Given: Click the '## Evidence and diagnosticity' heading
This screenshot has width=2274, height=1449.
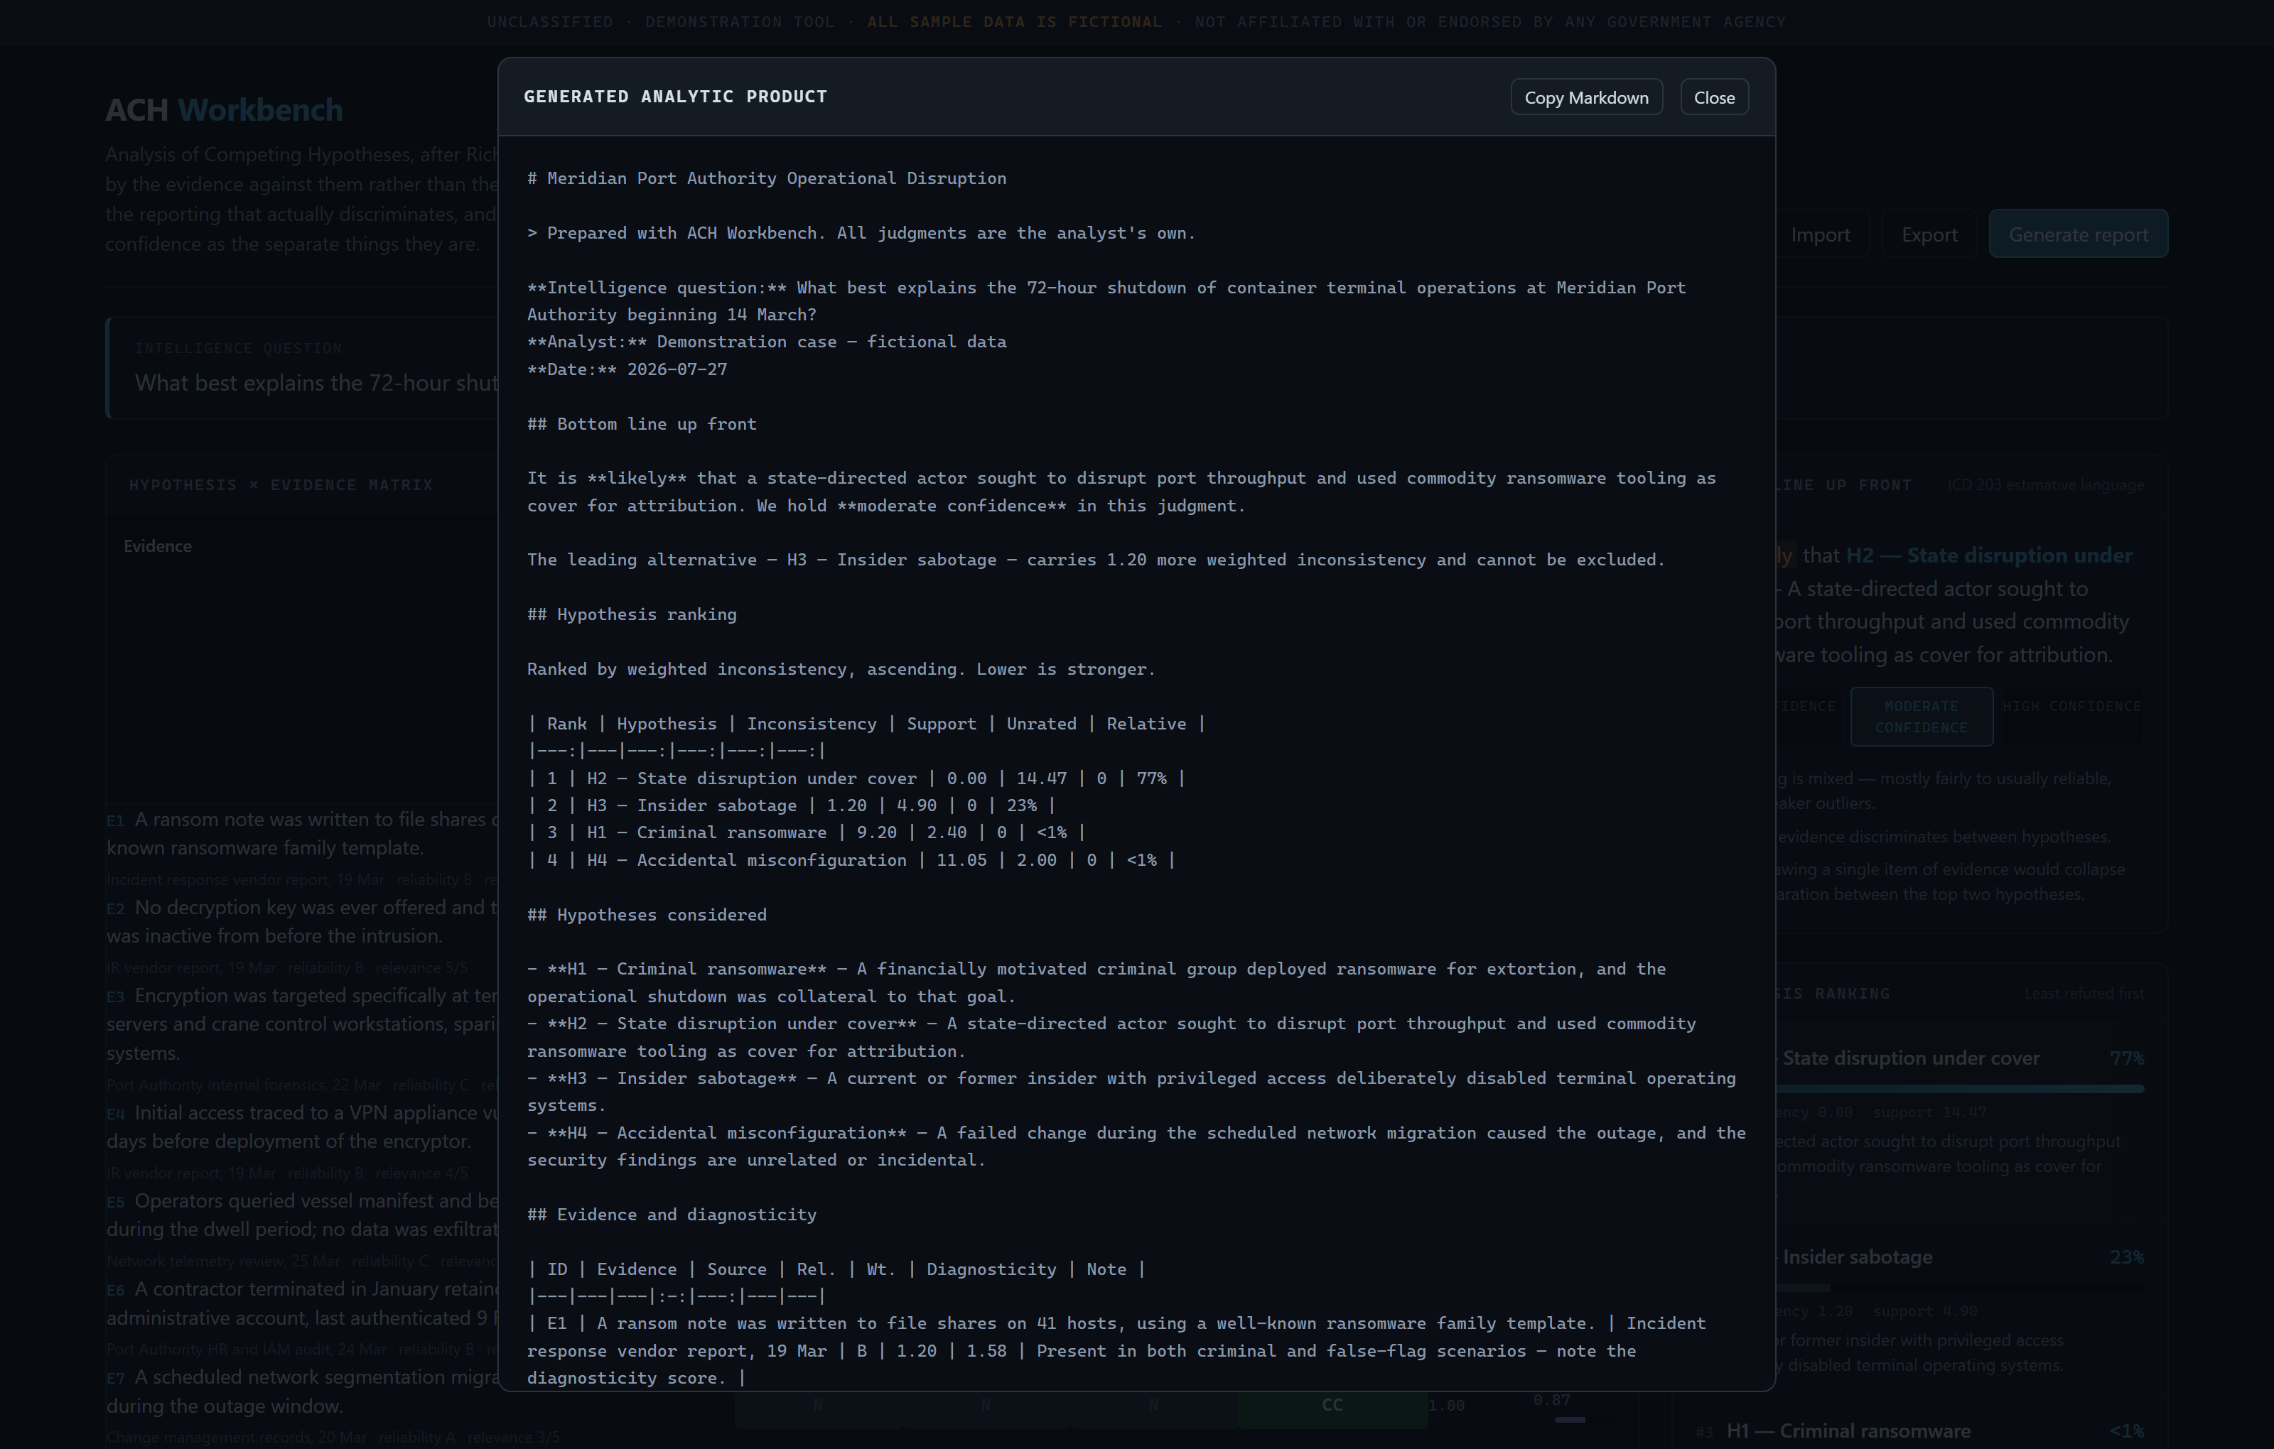Looking at the screenshot, I should [x=672, y=1215].
